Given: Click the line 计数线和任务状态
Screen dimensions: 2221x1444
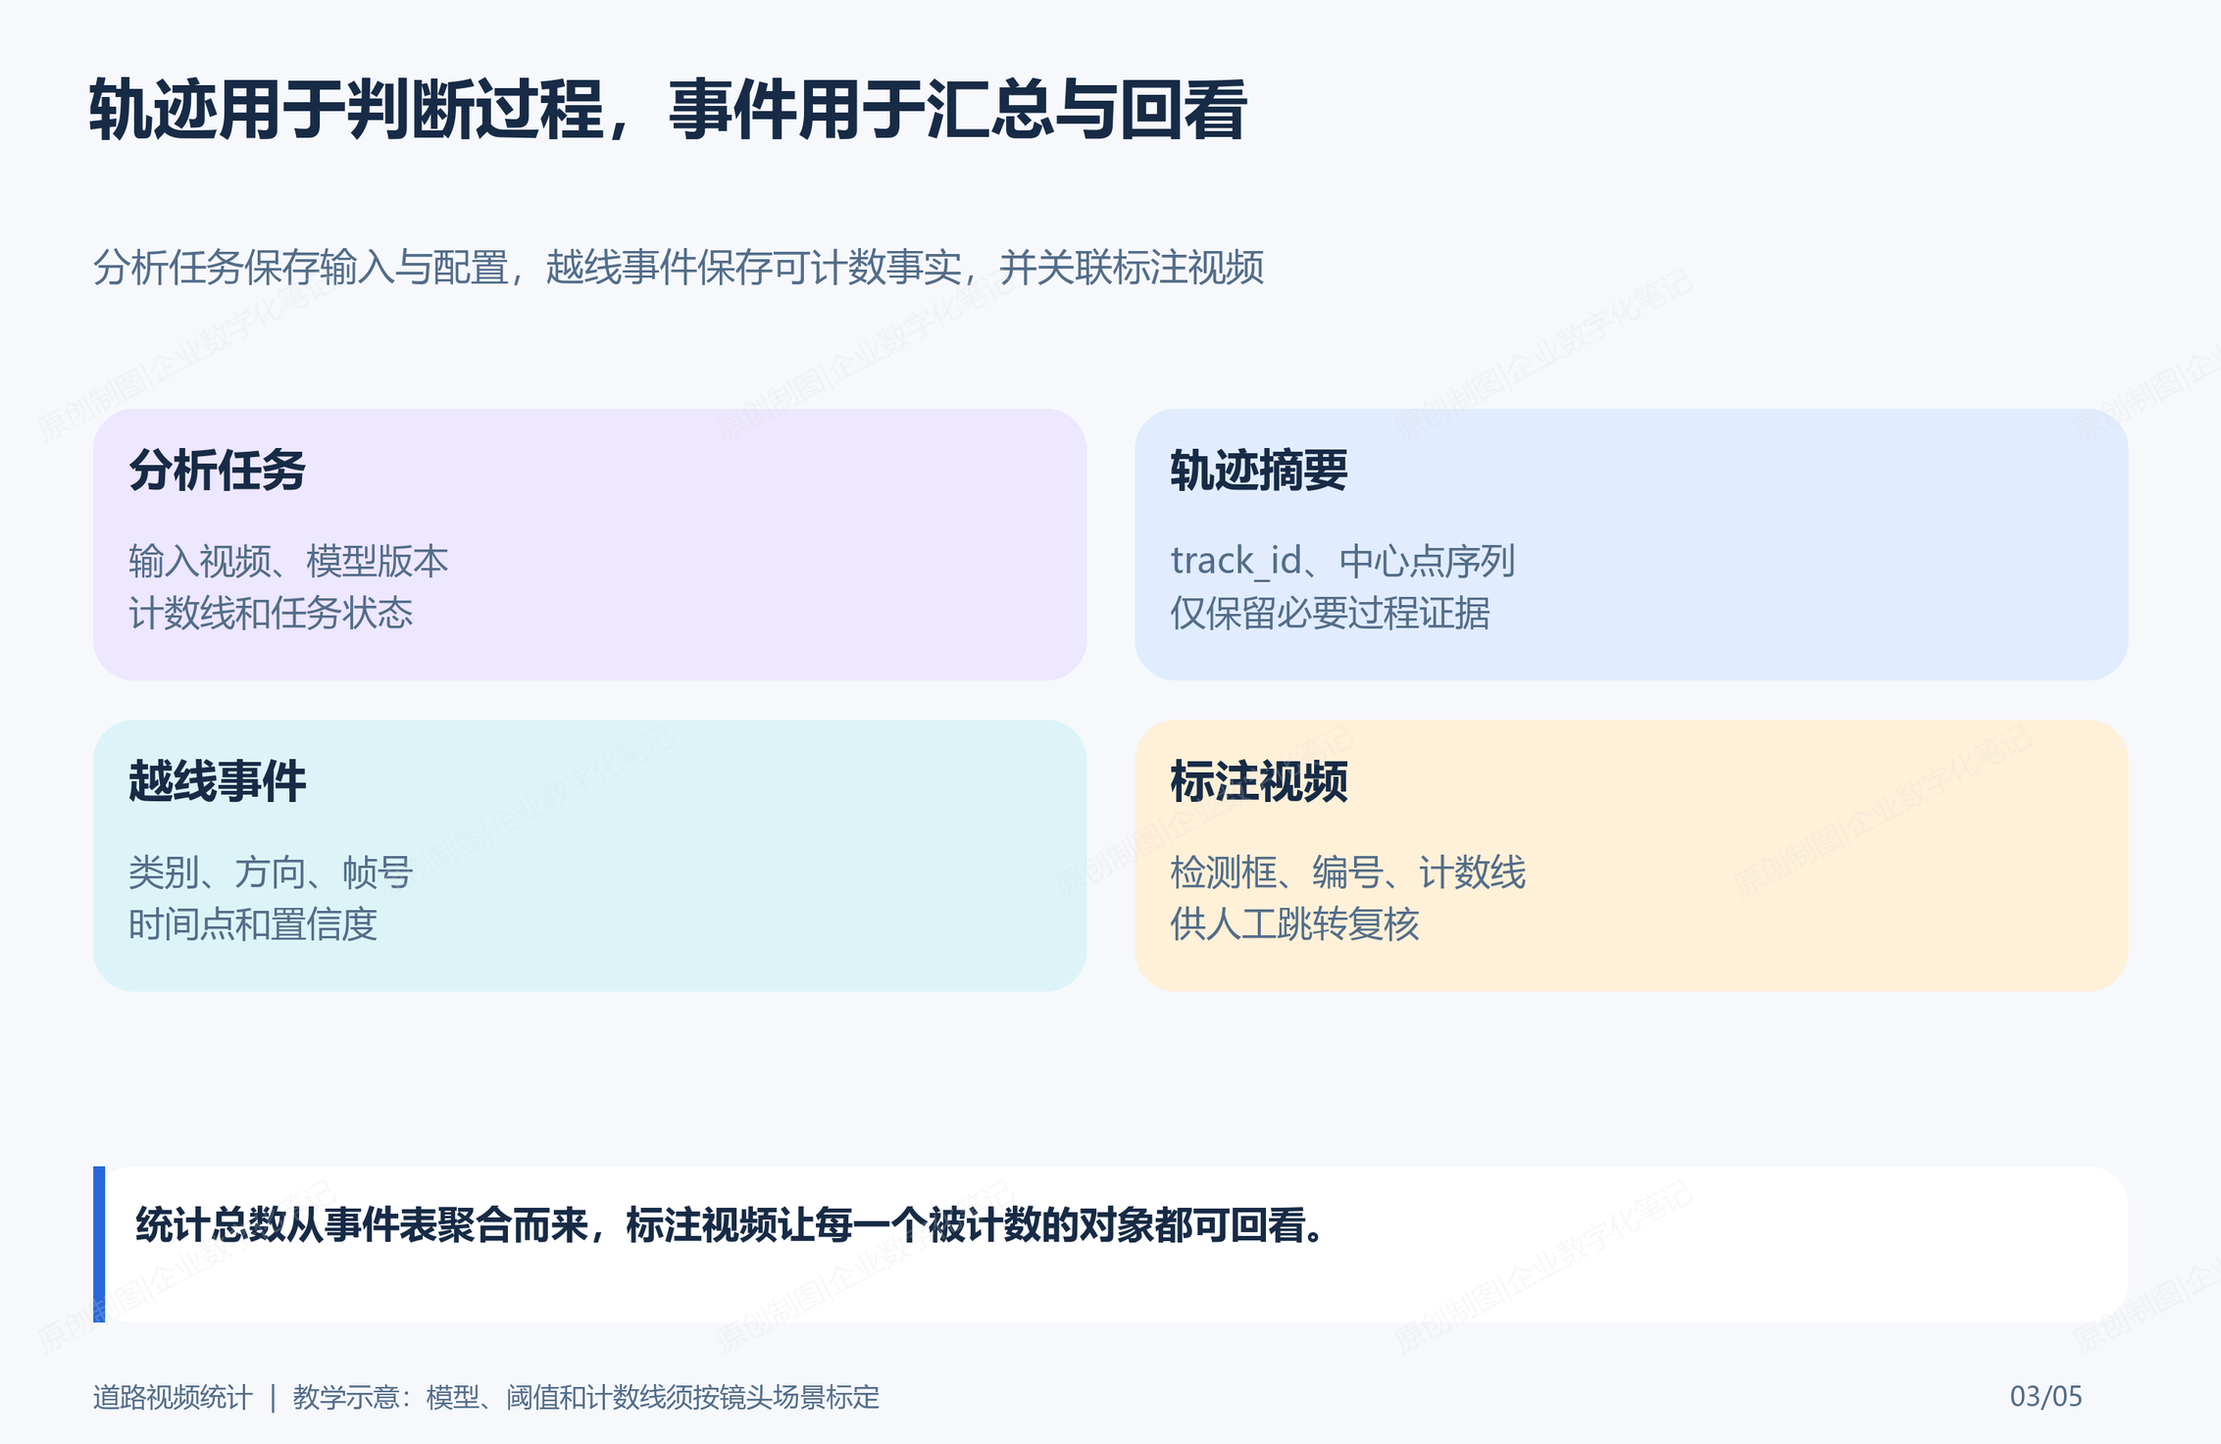Looking at the screenshot, I should pyautogui.click(x=271, y=614).
